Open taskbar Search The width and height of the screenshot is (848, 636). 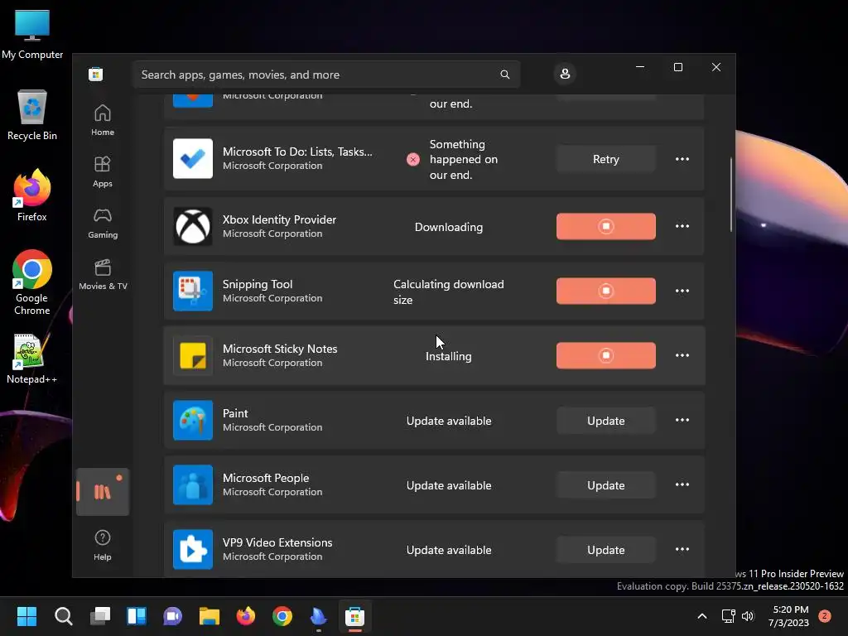point(63,616)
